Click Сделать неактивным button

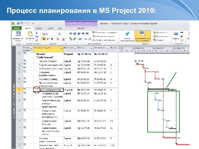click(x=104, y=40)
